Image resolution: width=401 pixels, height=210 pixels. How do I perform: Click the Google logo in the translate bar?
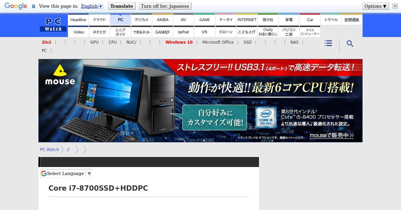click(x=16, y=6)
